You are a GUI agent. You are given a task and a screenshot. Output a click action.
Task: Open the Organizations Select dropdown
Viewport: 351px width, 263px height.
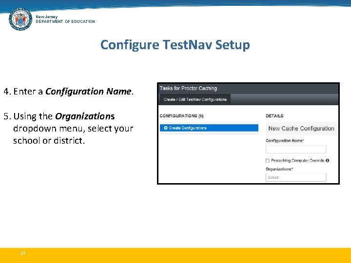click(x=296, y=177)
